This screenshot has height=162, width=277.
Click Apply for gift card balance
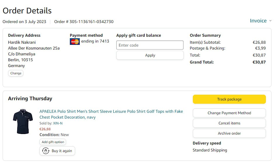pos(150,55)
